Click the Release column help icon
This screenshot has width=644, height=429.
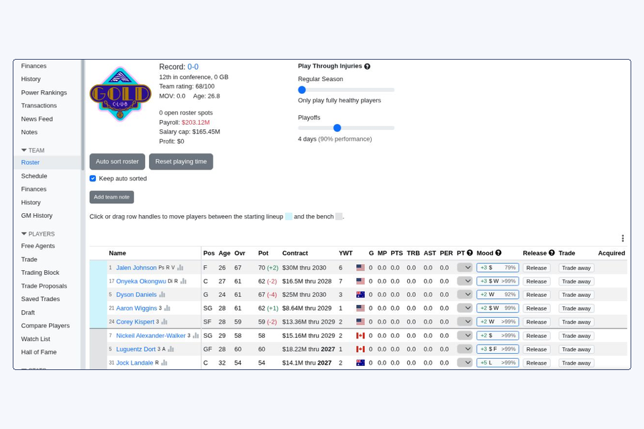(551, 253)
